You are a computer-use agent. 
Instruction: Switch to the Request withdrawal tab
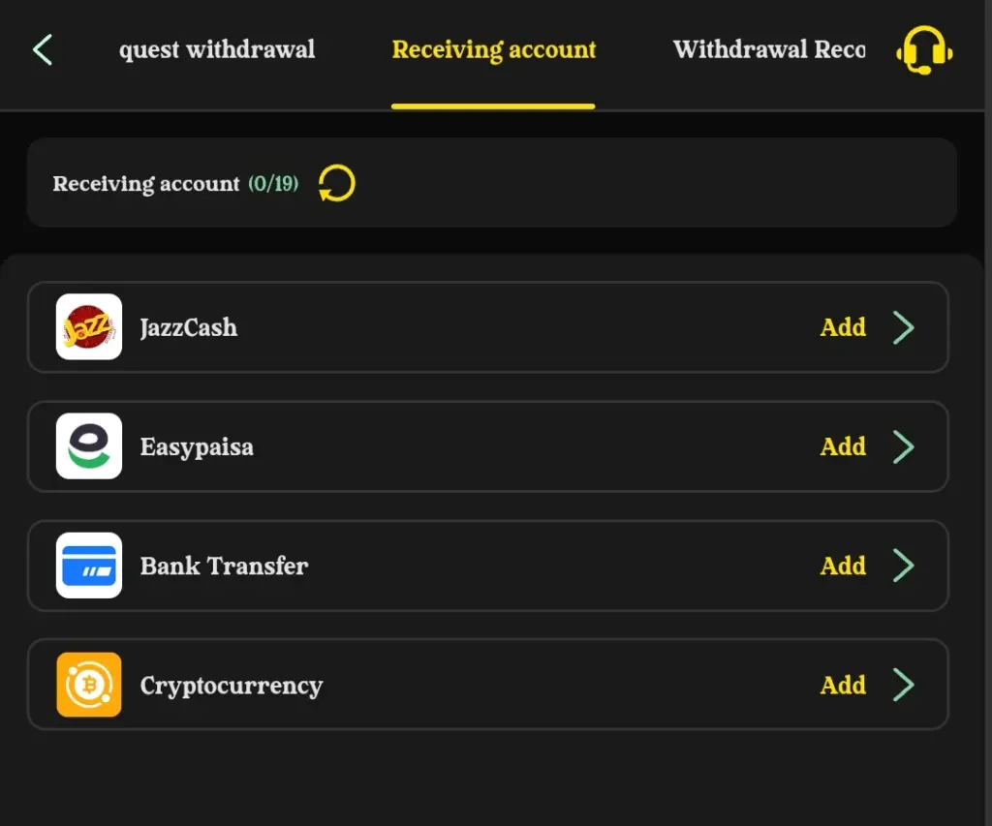[x=217, y=50]
